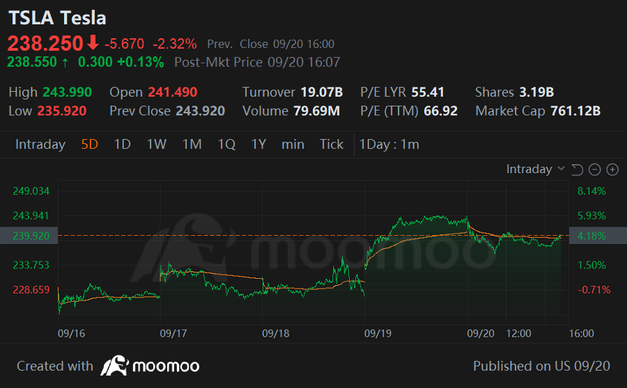Switch to the 1Q timeframe tab
The image size is (627, 388).
226,144
